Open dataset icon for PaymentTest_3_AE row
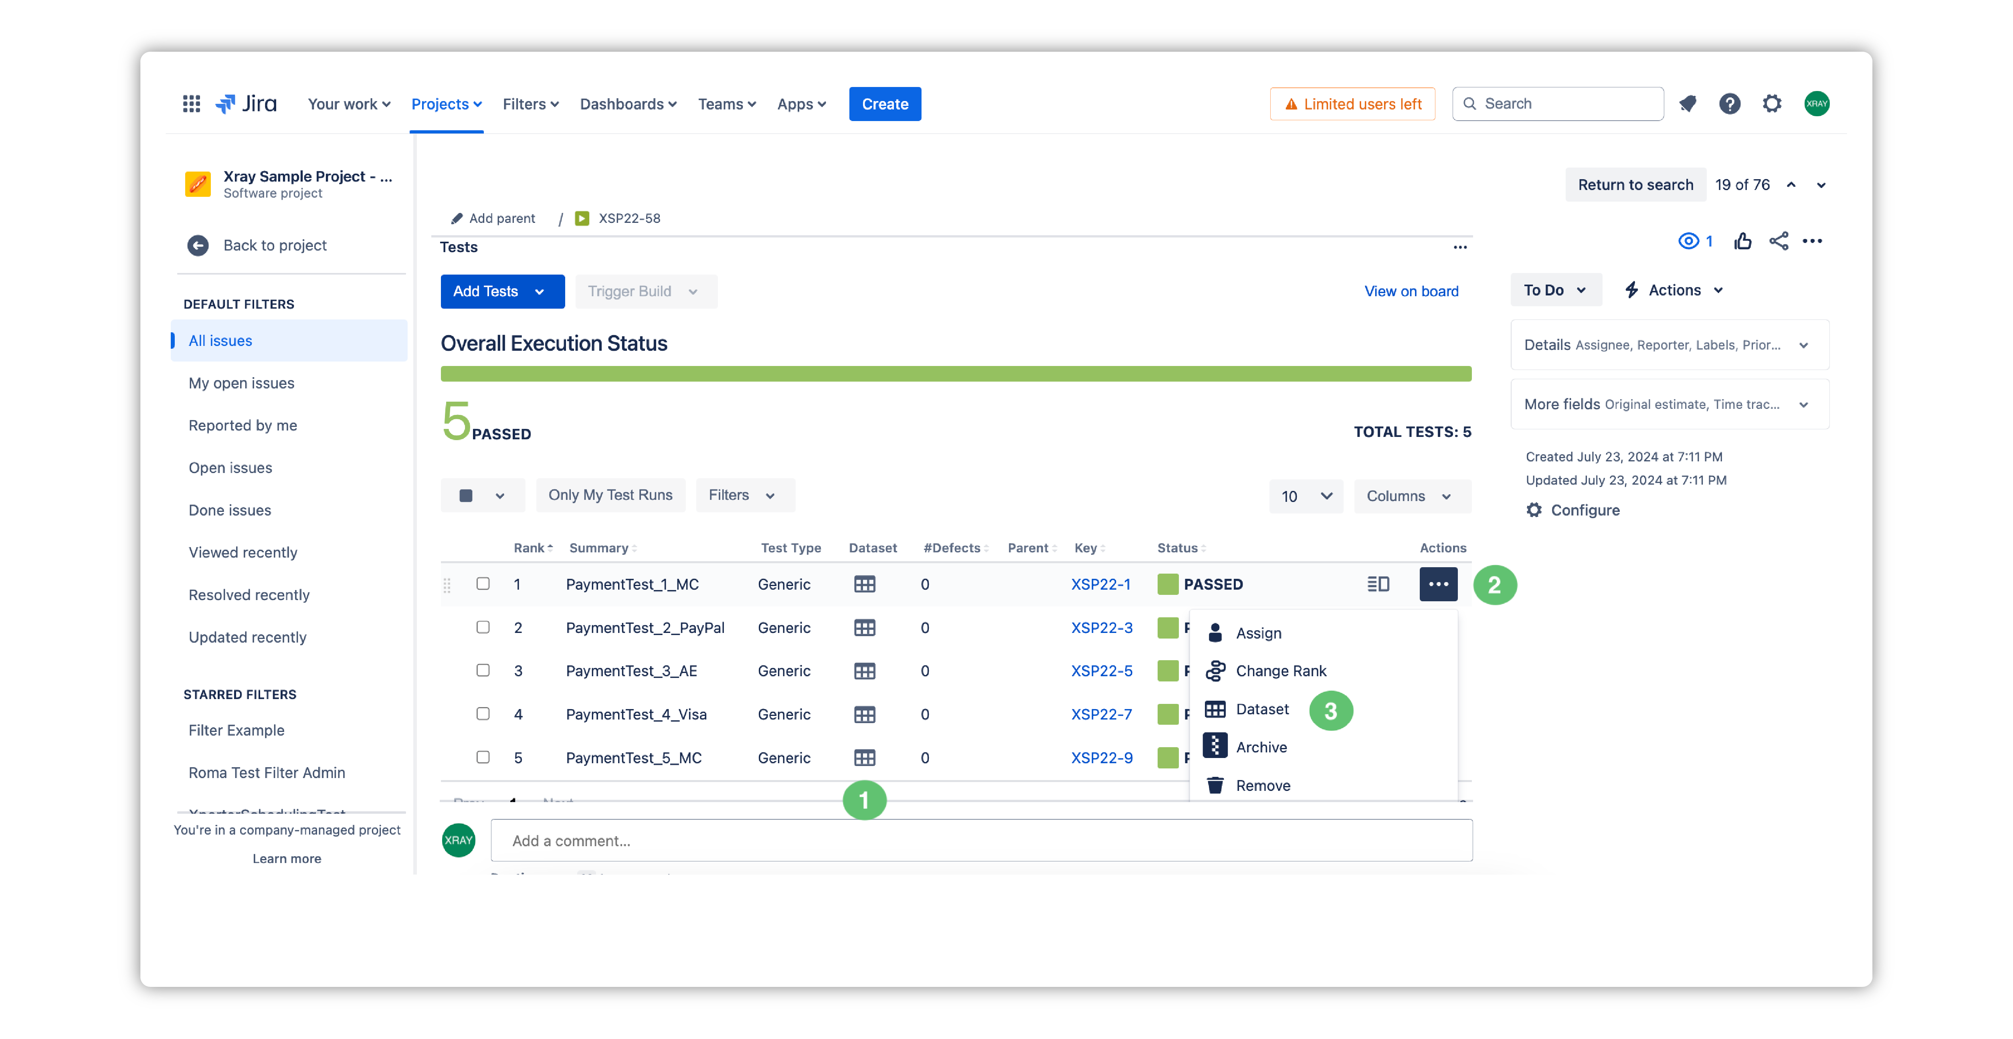 (x=864, y=671)
